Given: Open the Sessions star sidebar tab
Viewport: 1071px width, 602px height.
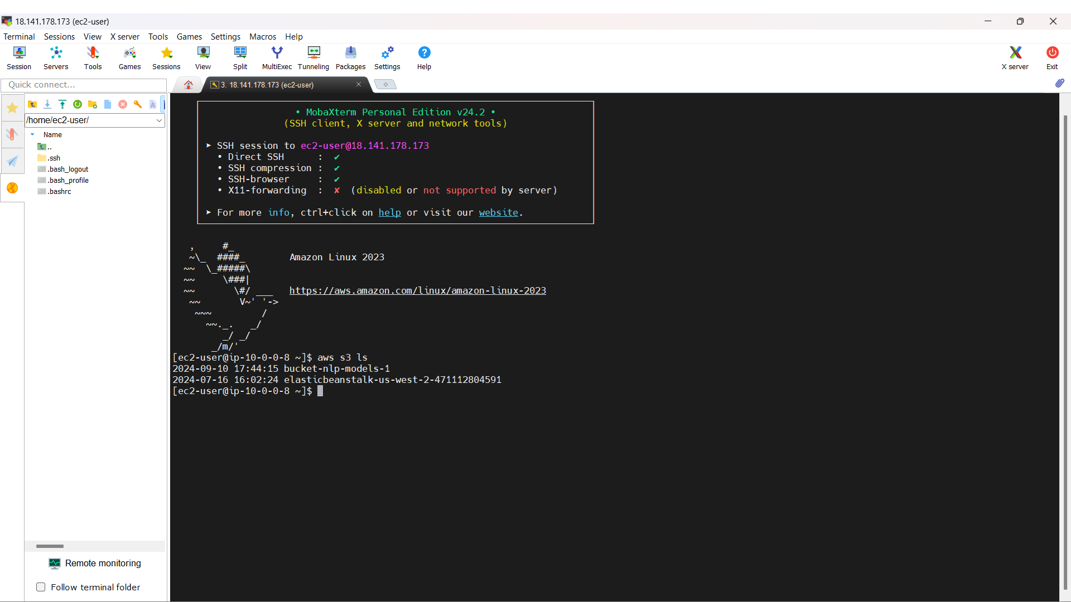Looking at the screenshot, I should pos(12,108).
